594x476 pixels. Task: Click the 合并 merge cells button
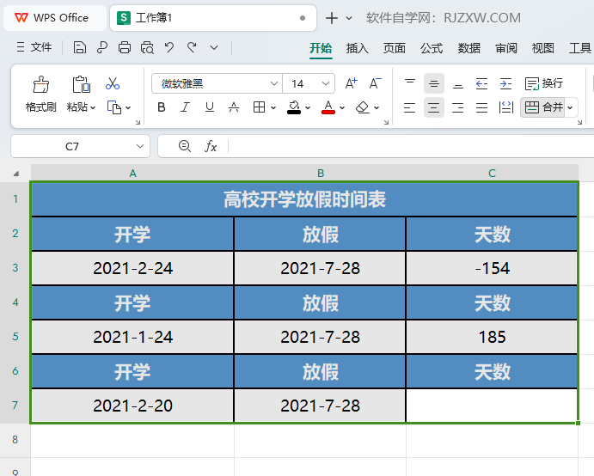543,107
